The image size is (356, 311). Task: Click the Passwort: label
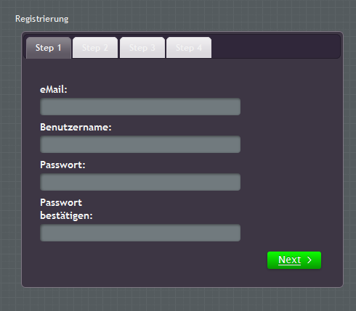click(x=62, y=165)
